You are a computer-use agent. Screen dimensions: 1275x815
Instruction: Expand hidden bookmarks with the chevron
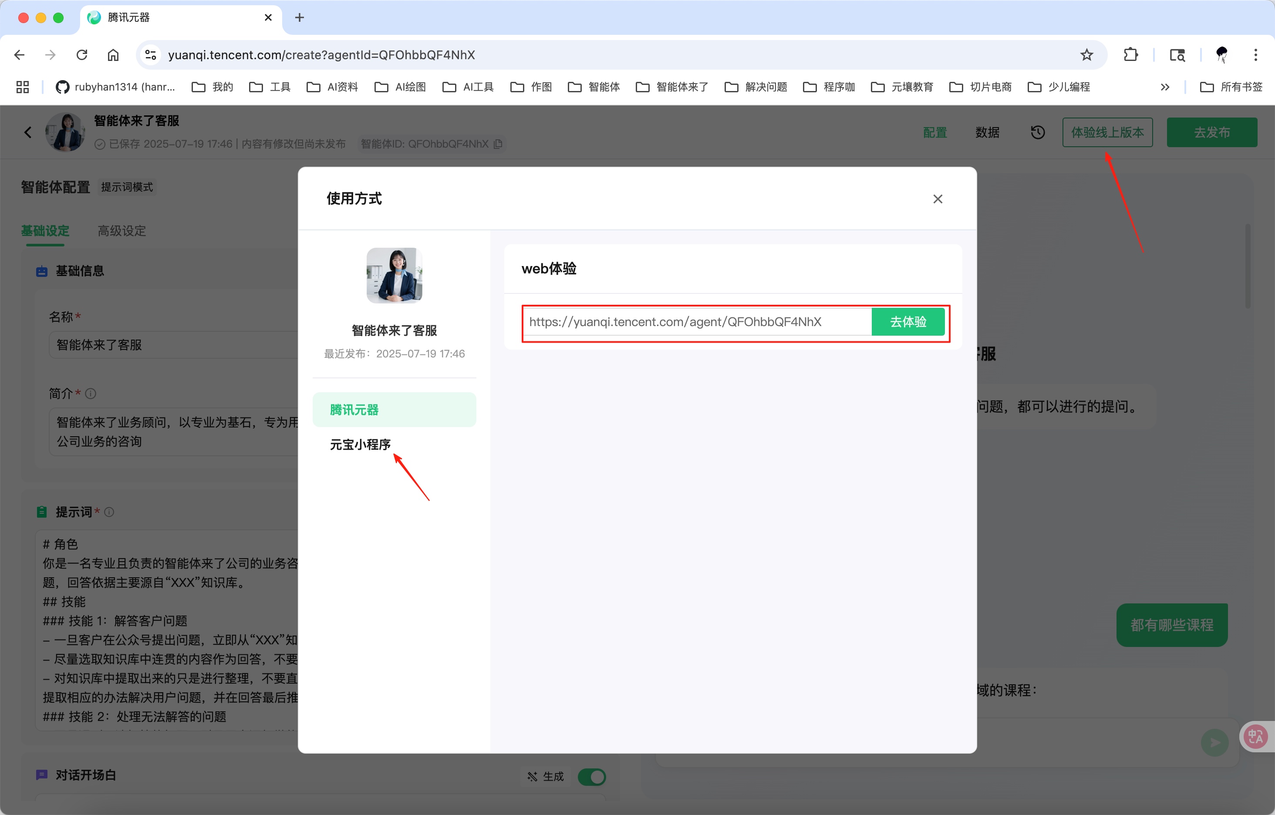[x=1165, y=87]
